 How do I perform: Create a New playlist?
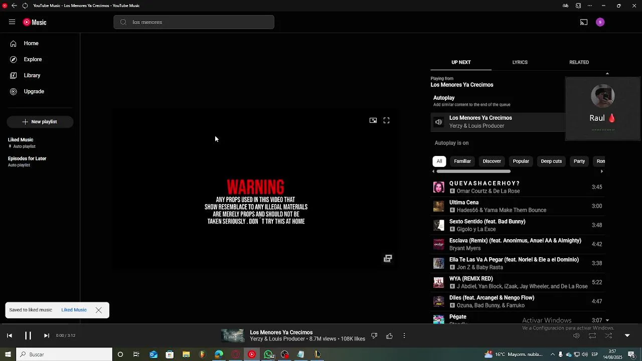[40, 122]
